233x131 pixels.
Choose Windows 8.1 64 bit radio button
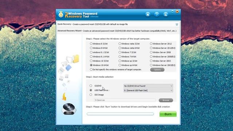(x=91, y=57)
